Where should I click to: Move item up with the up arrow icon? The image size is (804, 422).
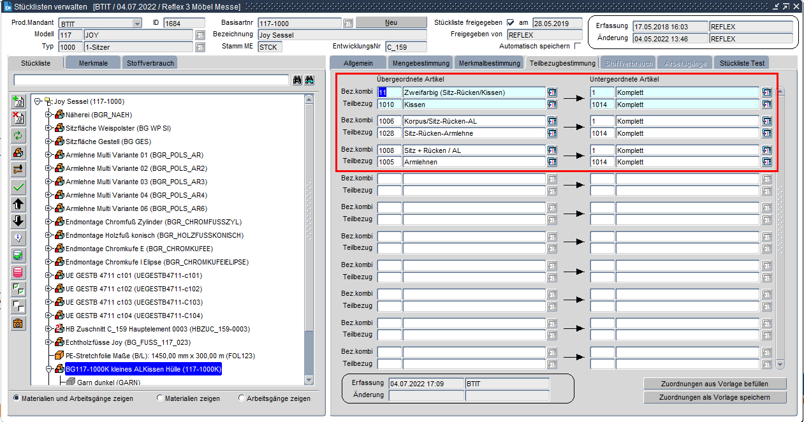pos(19,204)
